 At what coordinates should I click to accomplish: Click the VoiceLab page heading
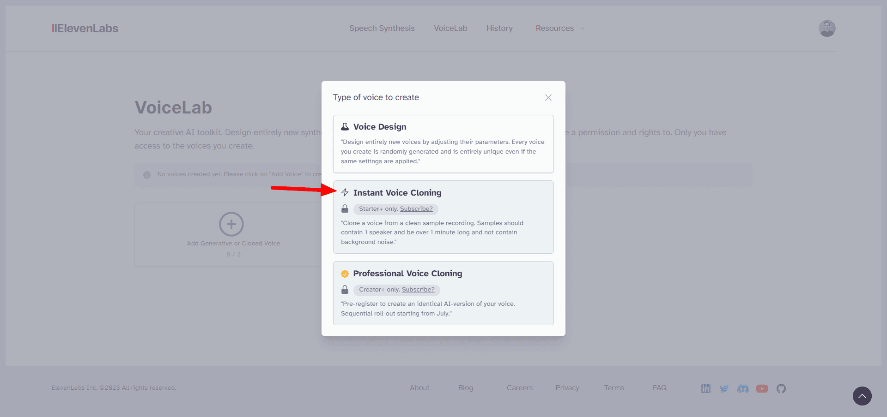click(x=173, y=107)
